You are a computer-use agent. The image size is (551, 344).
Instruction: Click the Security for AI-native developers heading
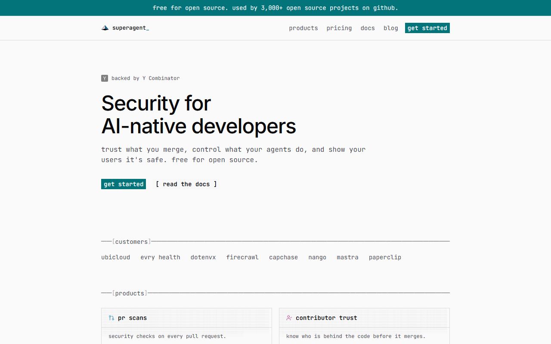(198, 114)
